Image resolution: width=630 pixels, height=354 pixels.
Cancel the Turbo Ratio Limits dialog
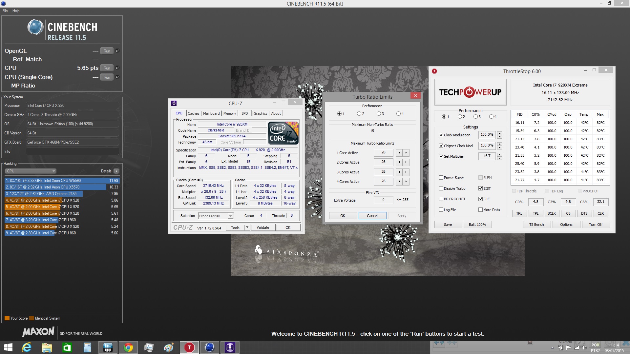tap(372, 216)
